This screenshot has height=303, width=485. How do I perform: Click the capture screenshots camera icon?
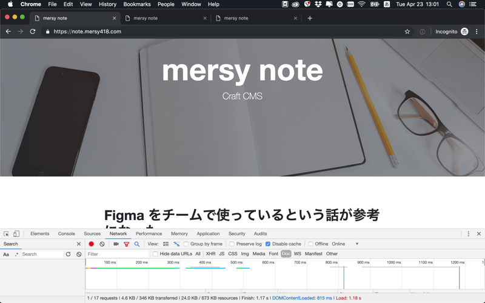coord(116,244)
